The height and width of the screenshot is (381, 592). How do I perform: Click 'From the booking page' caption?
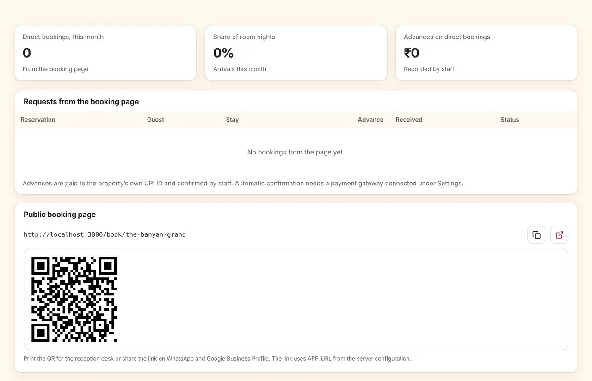tap(55, 69)
